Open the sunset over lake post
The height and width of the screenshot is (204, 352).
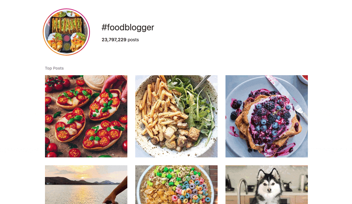(86, 185)
